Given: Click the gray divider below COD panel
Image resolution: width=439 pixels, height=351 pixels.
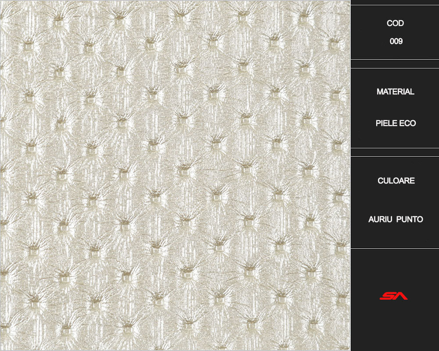Looking at the screenshot, I should click(x=395, y=64).
